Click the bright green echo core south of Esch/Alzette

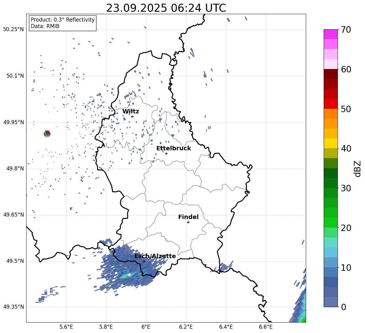[x=126, y=277]
